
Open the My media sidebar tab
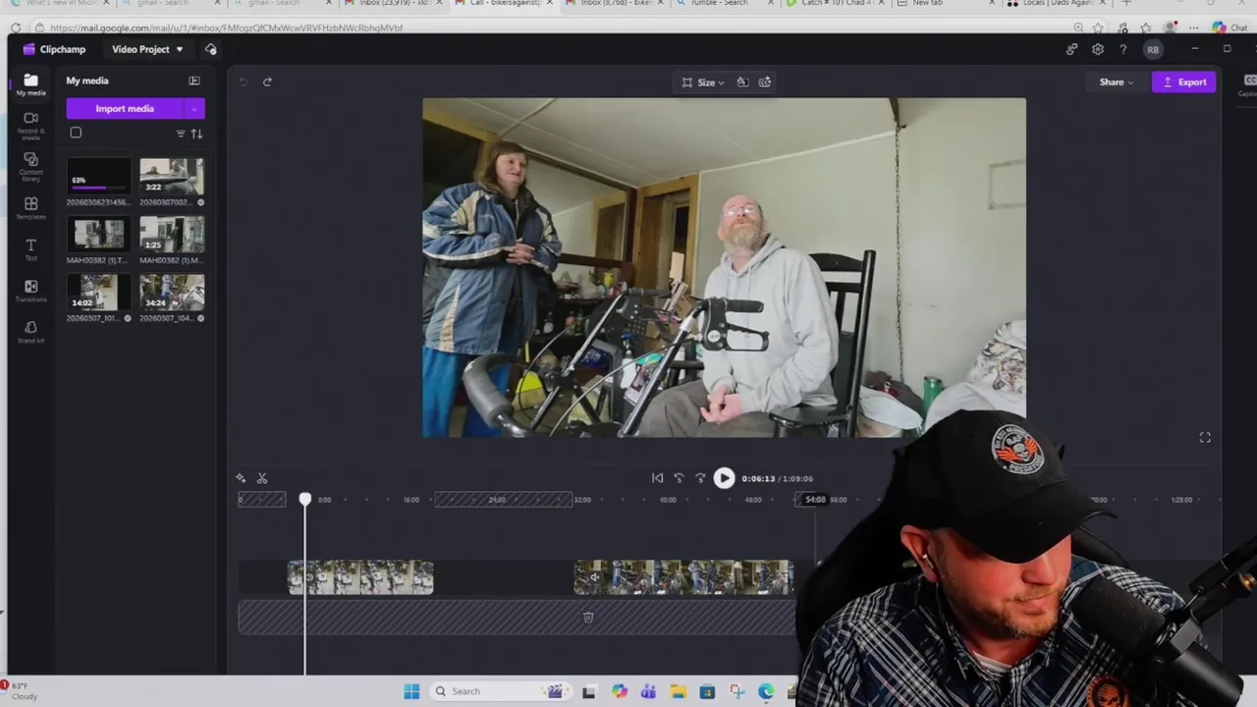pyautogui.click(x=30, y=85)
